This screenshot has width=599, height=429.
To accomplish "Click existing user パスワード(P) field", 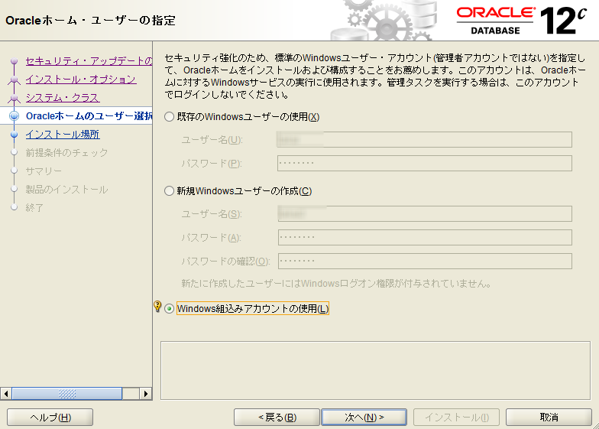I will click(x=425, y=164).
